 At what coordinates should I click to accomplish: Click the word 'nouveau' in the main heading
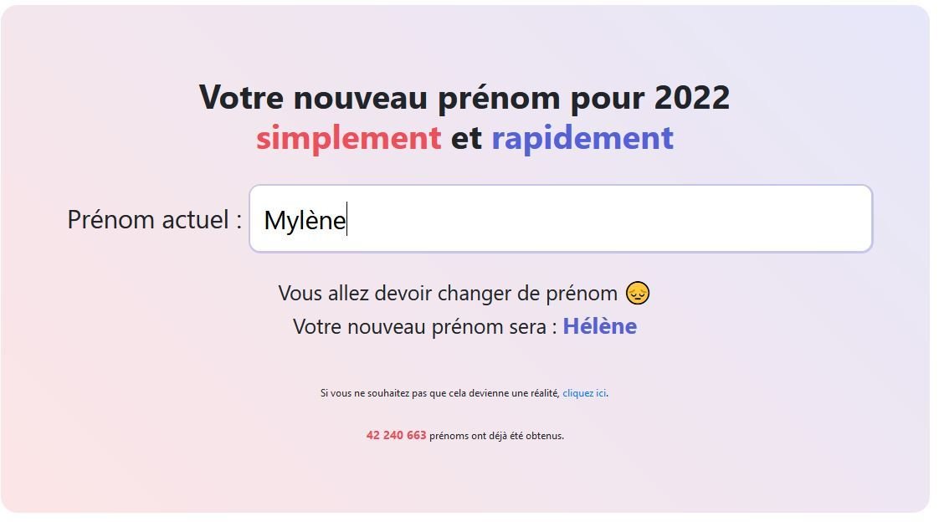pos(361,97)
